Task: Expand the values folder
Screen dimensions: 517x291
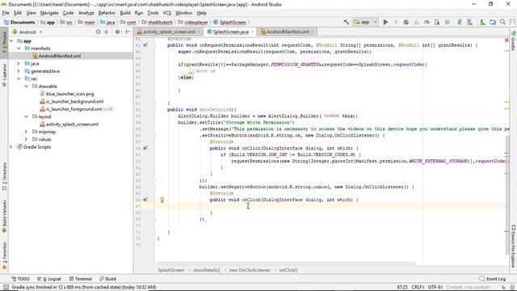Action: (x=27, y=139)
